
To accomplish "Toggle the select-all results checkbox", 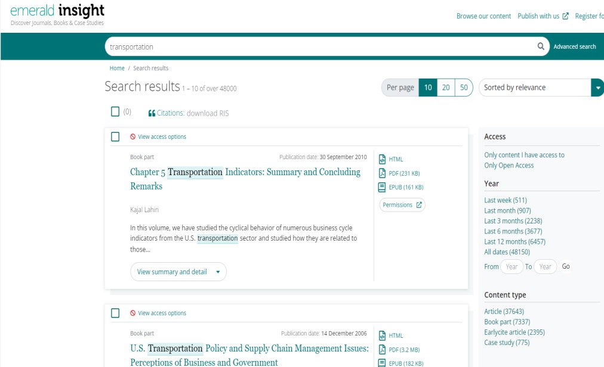I will (115, 112).
